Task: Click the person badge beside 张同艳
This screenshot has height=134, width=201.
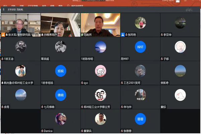Action: [x=123, y=35]
